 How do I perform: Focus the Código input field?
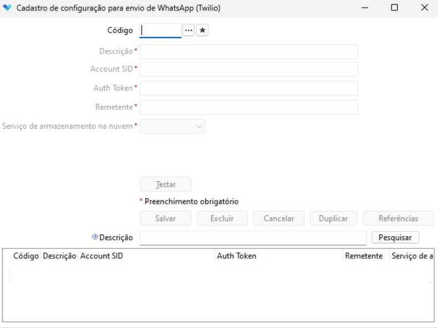[x=160, y=31]
